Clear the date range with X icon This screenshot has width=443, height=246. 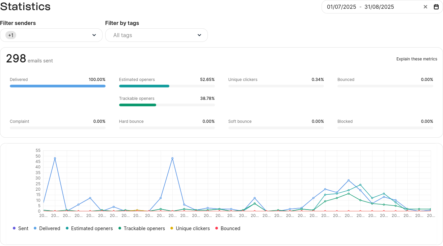425,7
